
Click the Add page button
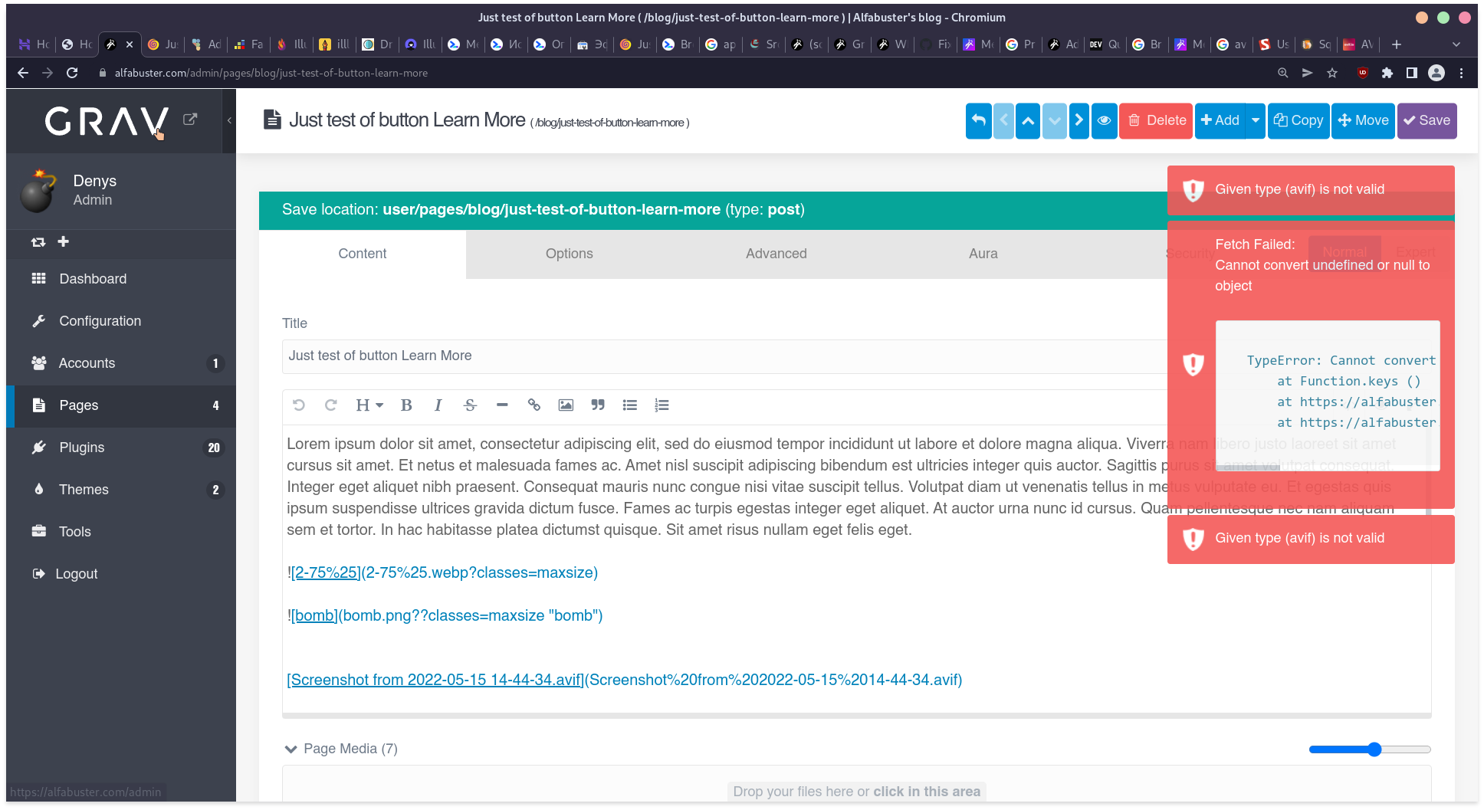click(1220, 120)
